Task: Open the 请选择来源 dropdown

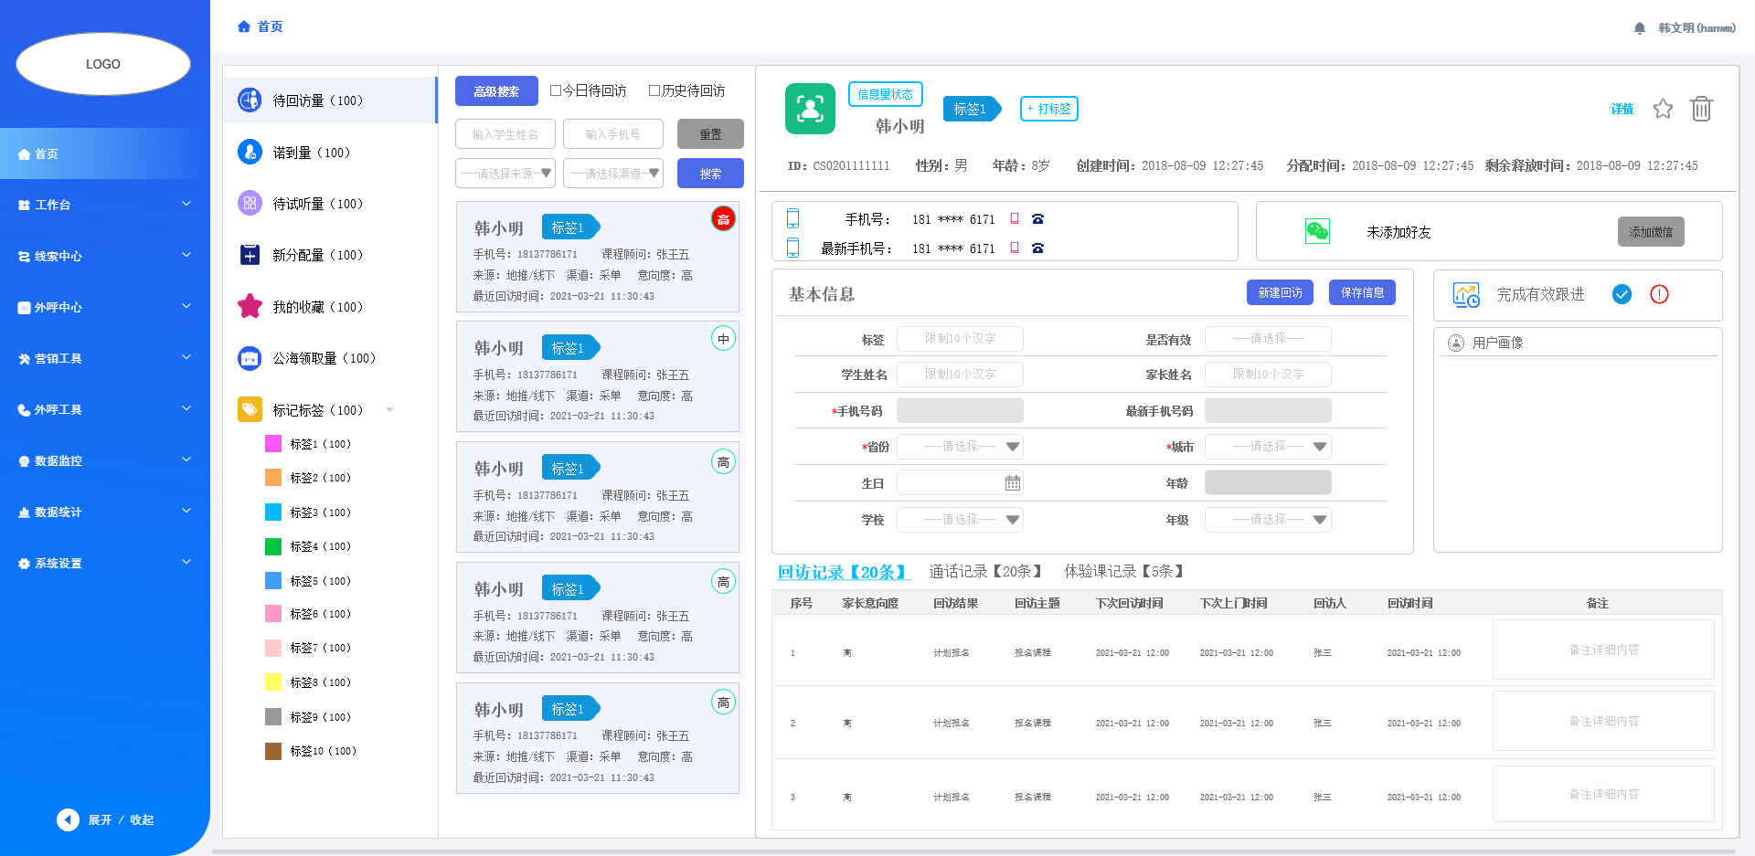Action: [505, 173]
